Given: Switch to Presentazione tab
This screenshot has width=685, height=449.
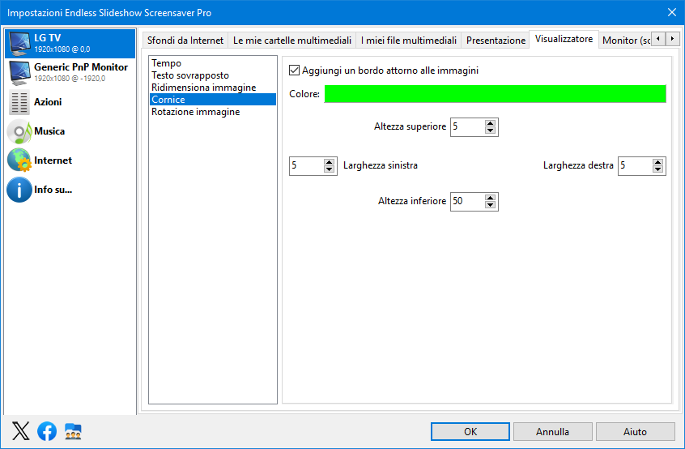Looking at the screenshot, I should (x=496, y=41).
